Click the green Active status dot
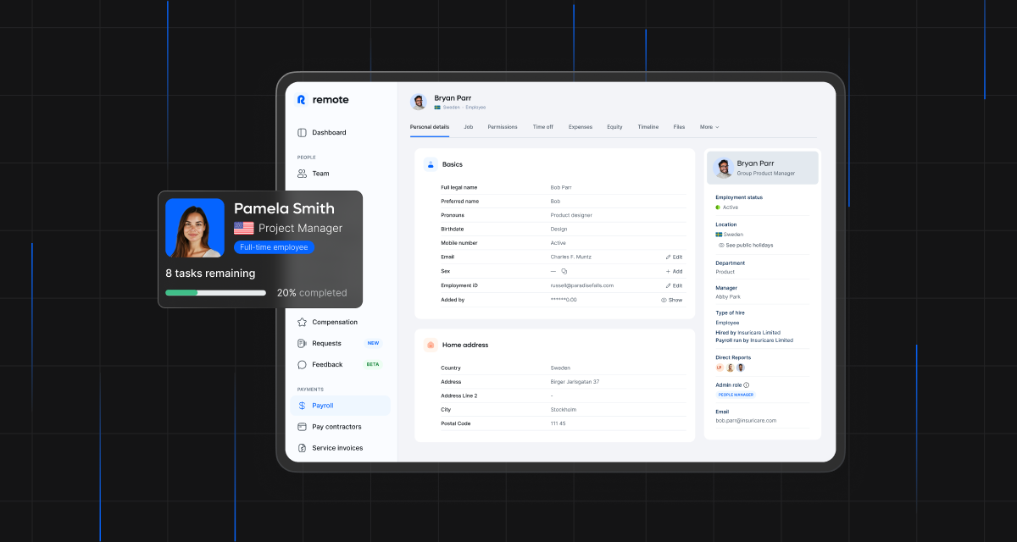 coord(718,207)
